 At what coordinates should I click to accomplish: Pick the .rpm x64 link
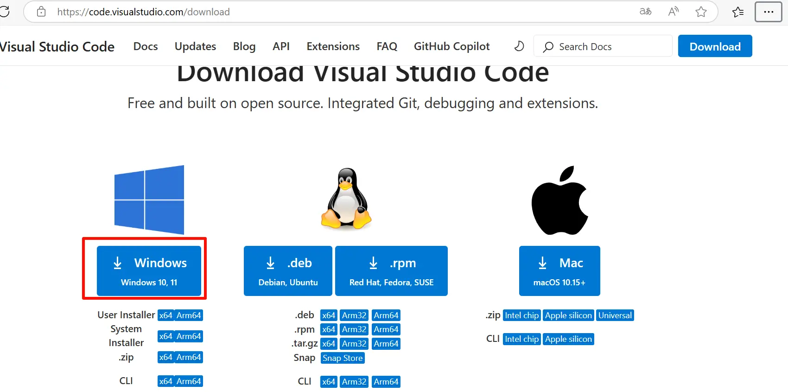tap(329, 329)
